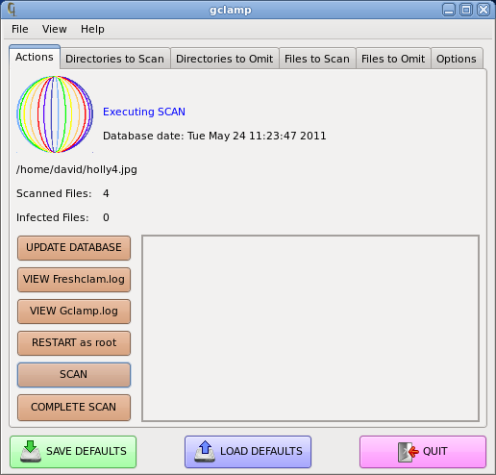Click the infected files count '0'
The image size is (496, 475).
[106, 217]
